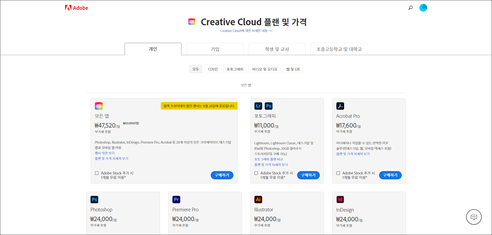This screenshot has height=235, width=492.
Task: Filter by 비디오 및 오디오
Action: [x=265, y=69]
